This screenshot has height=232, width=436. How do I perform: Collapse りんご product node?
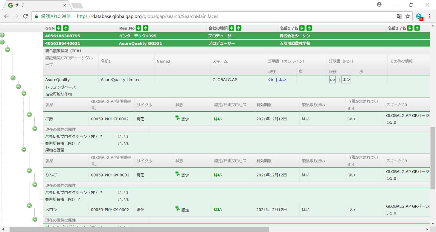coord(29,170)
